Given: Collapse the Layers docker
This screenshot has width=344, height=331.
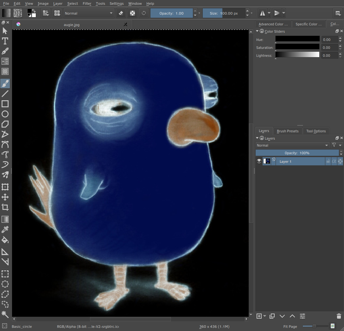Looking at the screenshot, I should click(257, 138).
